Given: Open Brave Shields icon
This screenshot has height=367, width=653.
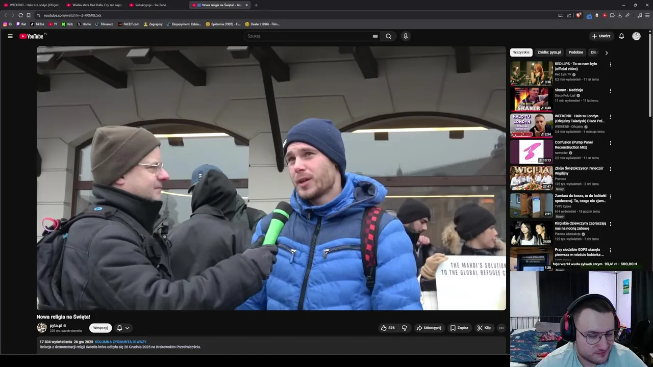Looking at the screenshot, I should pyautogui.click(x=578, y=15).
